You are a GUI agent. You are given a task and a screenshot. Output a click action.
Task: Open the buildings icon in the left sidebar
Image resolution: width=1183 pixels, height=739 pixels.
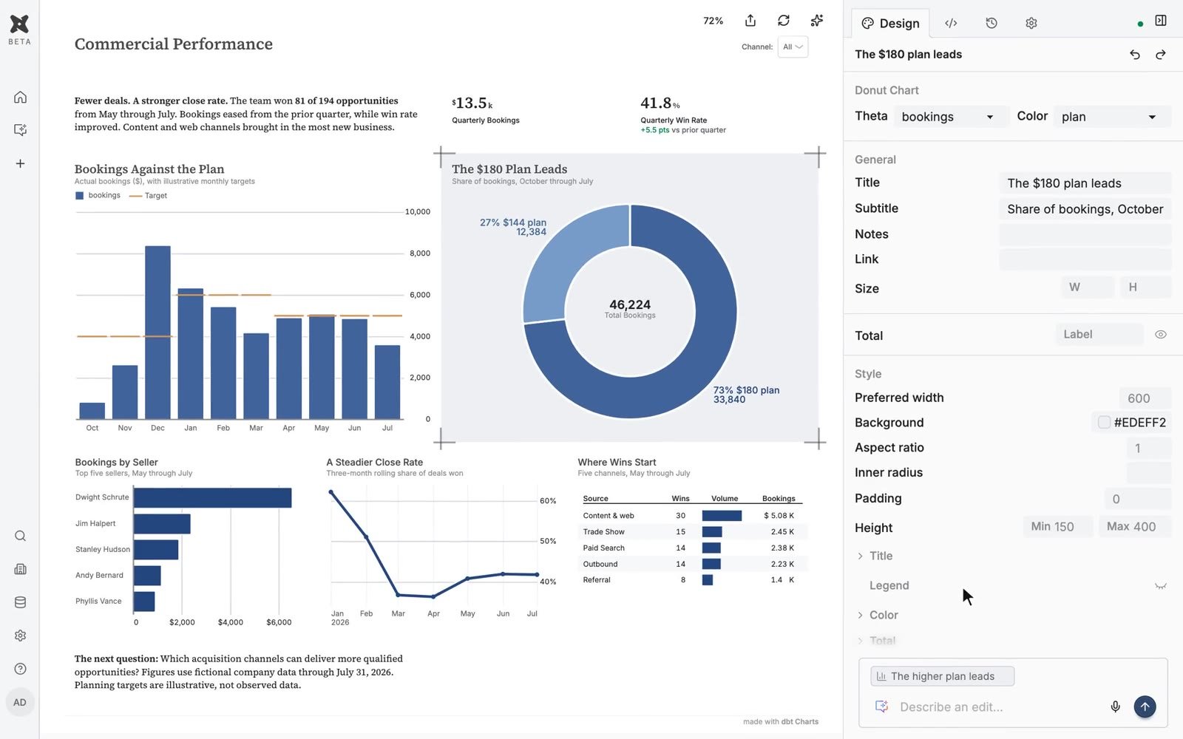[20, 569]
